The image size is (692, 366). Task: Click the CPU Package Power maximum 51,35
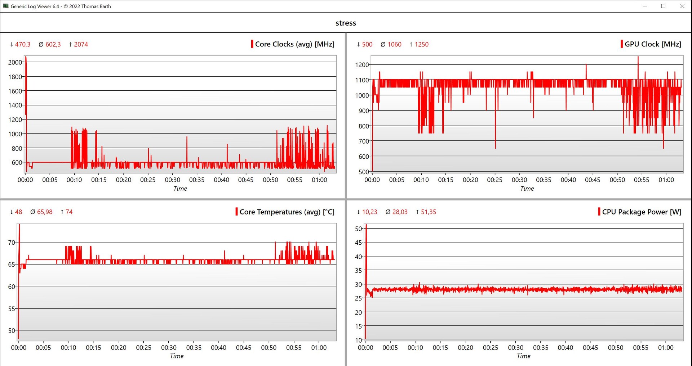pos(428,212)
